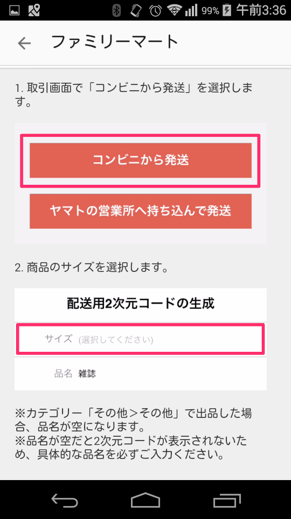This screenshot has width=291, height=519.
Task: Tap the Bluetooth status icon
Action: 116,11
